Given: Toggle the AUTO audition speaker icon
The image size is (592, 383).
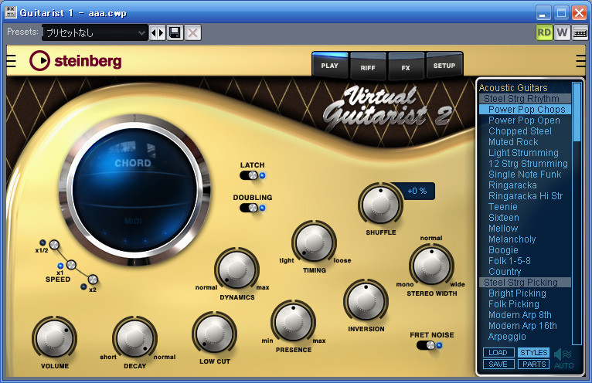Looking at the screenshot, I should (563, 358).
